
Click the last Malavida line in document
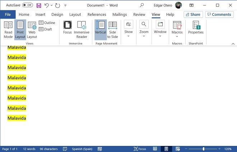click(17, 118)
